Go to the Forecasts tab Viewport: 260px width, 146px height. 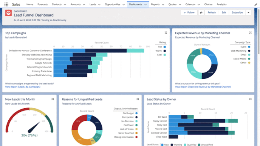(43, 5)
